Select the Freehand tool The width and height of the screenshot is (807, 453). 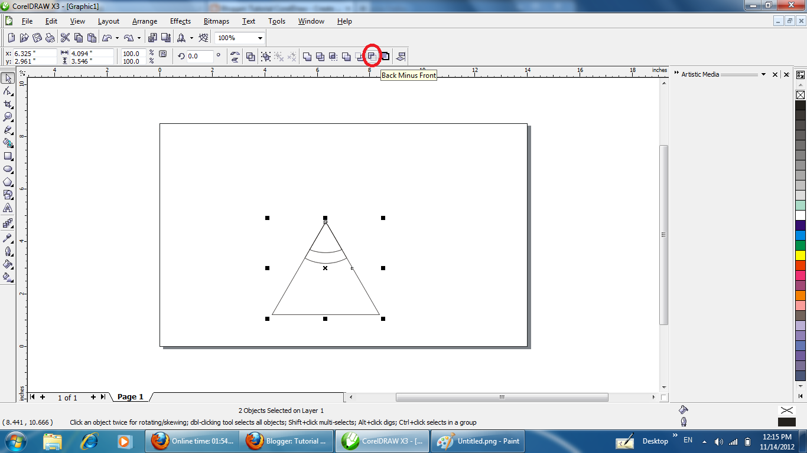pyautogui.click(x=8, y=130)
